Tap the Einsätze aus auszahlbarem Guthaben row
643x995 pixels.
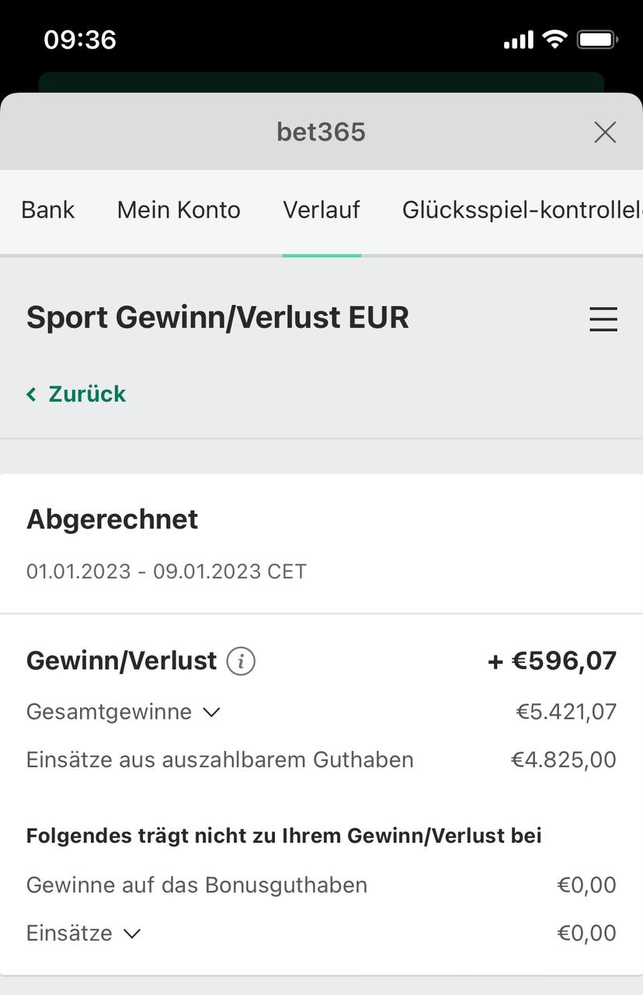pyautogui.click(x=321, y=759)
